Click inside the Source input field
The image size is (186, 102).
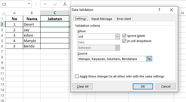click(112, 59)
